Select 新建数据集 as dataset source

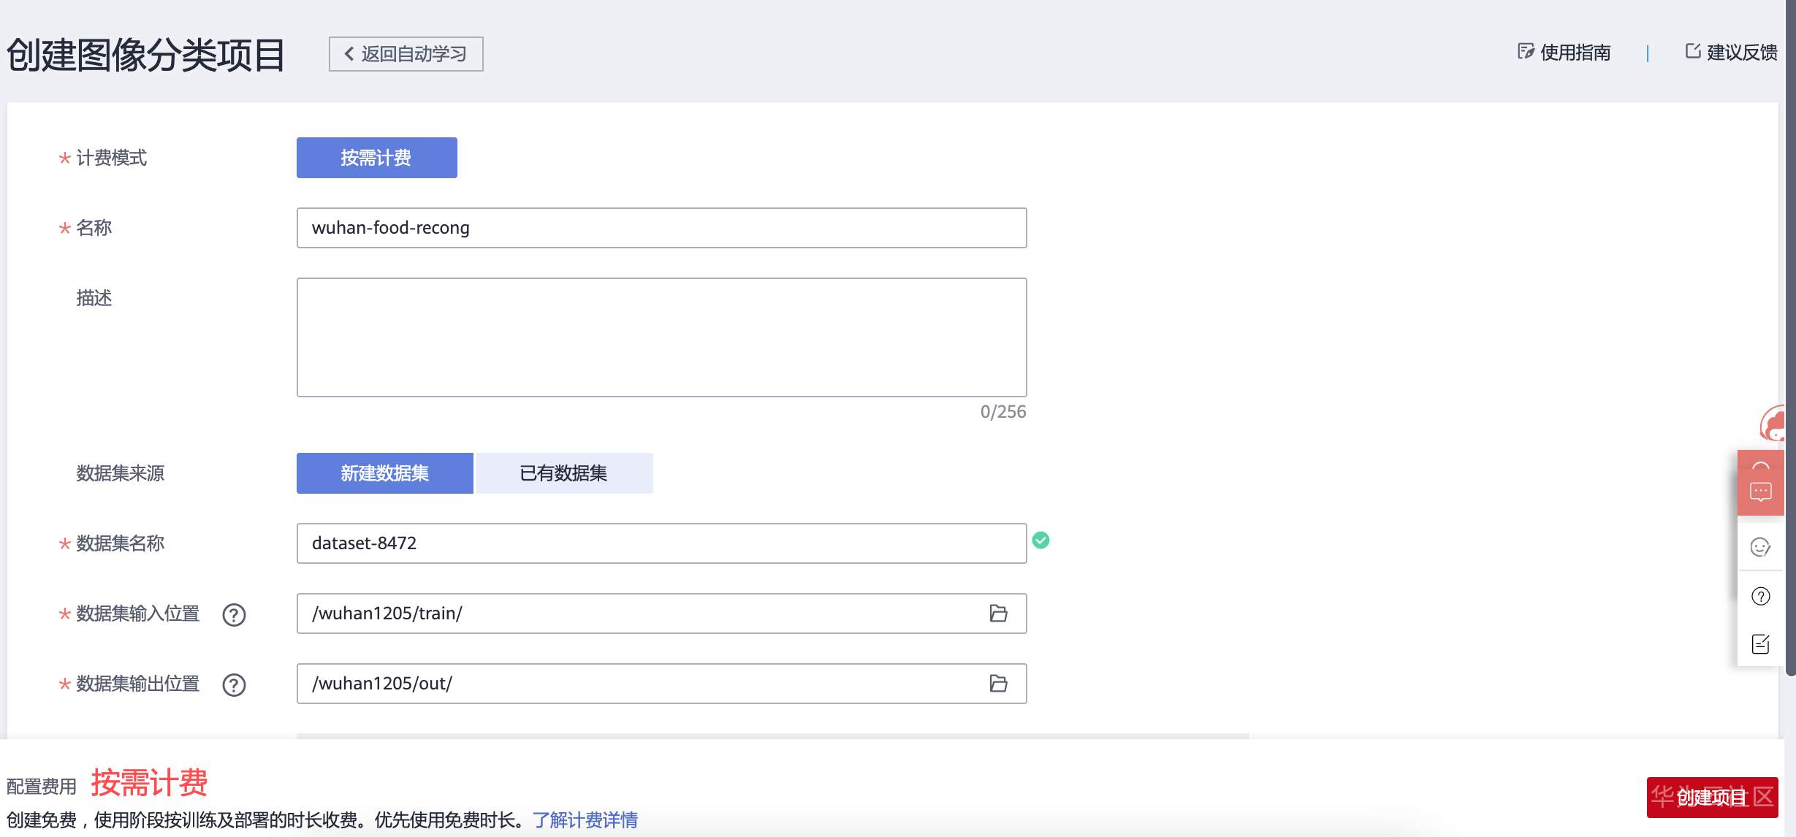click(x=384, y=473)
